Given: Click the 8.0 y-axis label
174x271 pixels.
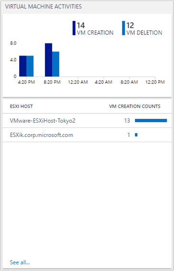Looking at the screenshot, I should [13, 43].
